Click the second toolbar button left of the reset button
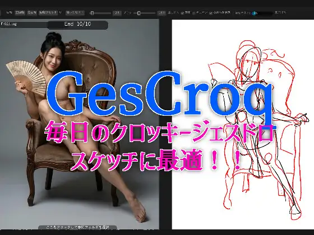 (x=20, y=12)
